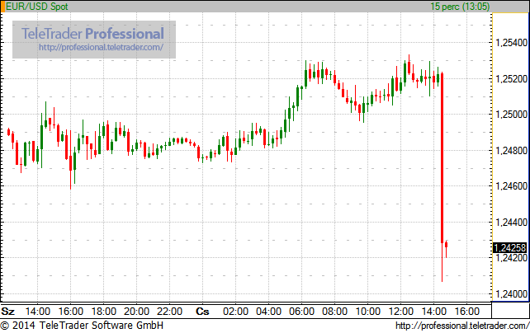530x333 pixels.
Task: Click the 1,24600 price axis label
Action: coord(511,186)
